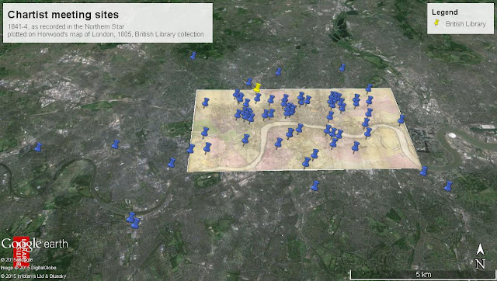Image resolution: width=497 pixels, height=281 pixels.
Task: Click the yellow pushpin icon in the Legend box
Action: pos(436,23)
